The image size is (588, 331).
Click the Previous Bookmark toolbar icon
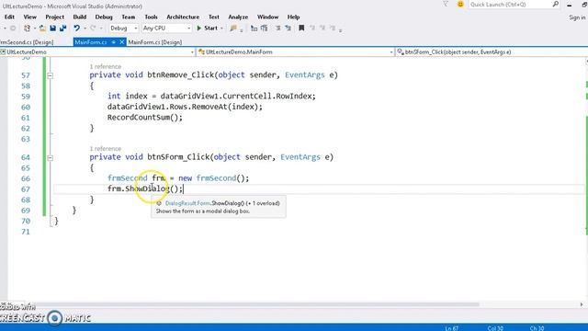click(312, 29)
